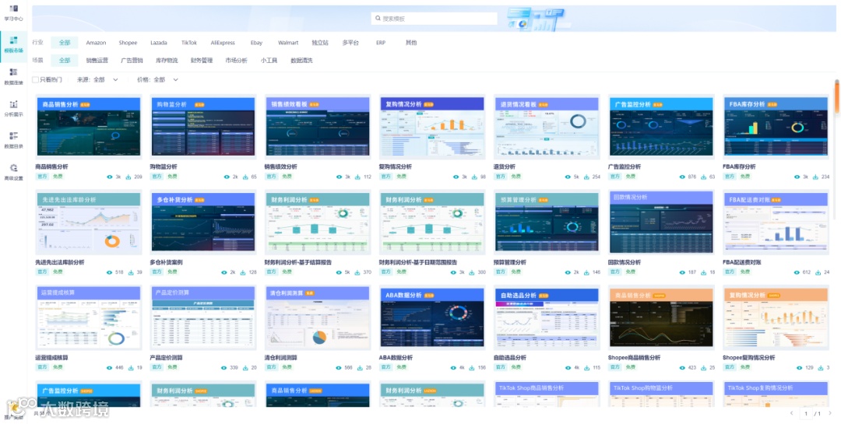Open the 销售绩效分析 template title
Image resolution: width=841 pixels, height=424 pixels.
click(x=281, y=166)
